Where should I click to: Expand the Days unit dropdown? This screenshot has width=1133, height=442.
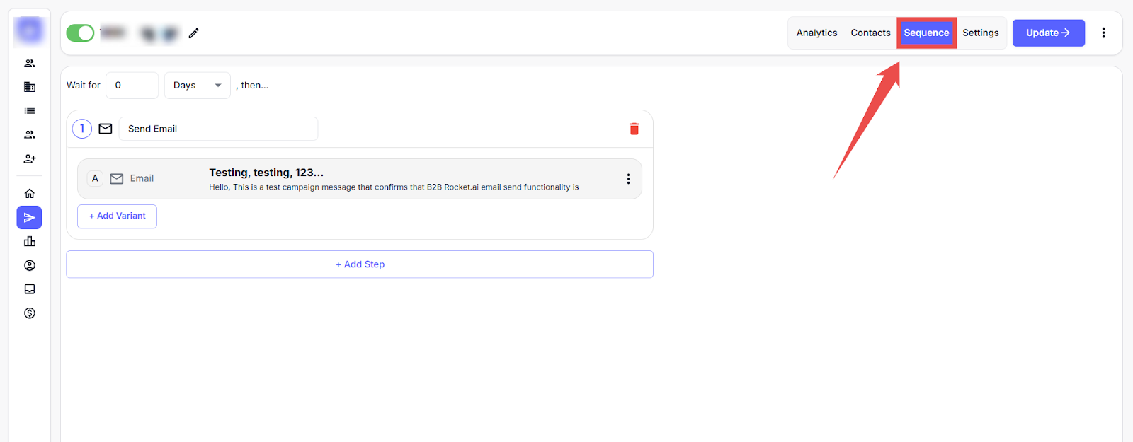197,86
